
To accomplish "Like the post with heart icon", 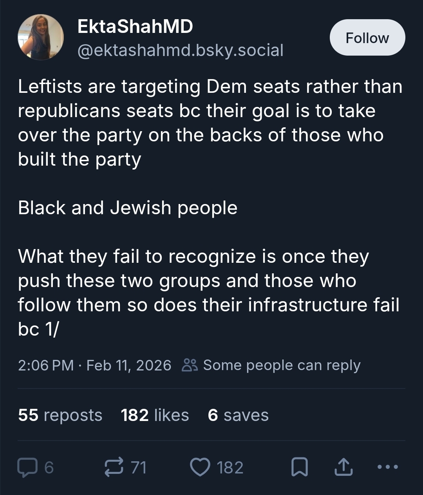I will 200,468.
